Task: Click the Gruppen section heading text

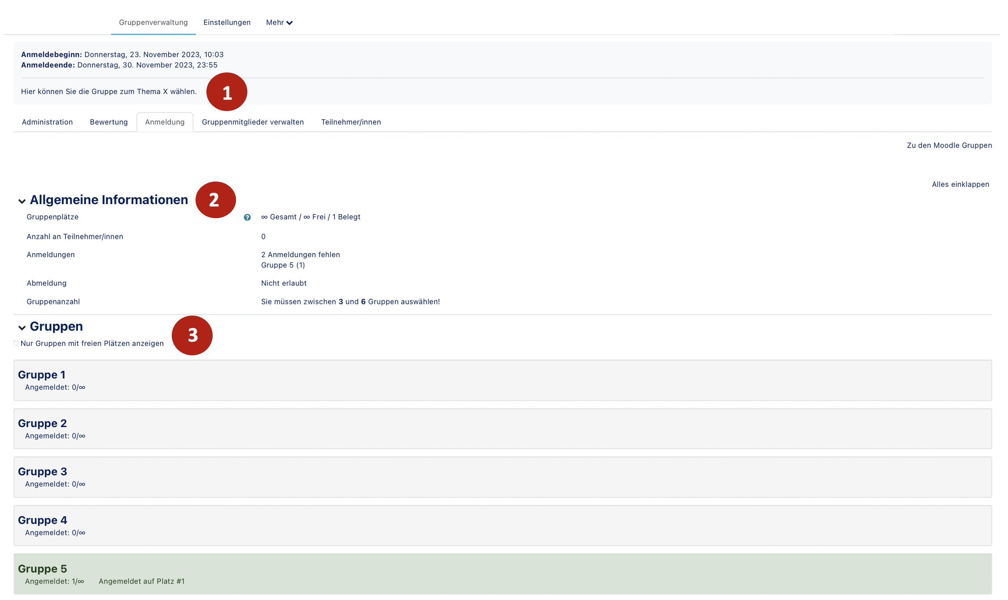Action: coord(56,326)
